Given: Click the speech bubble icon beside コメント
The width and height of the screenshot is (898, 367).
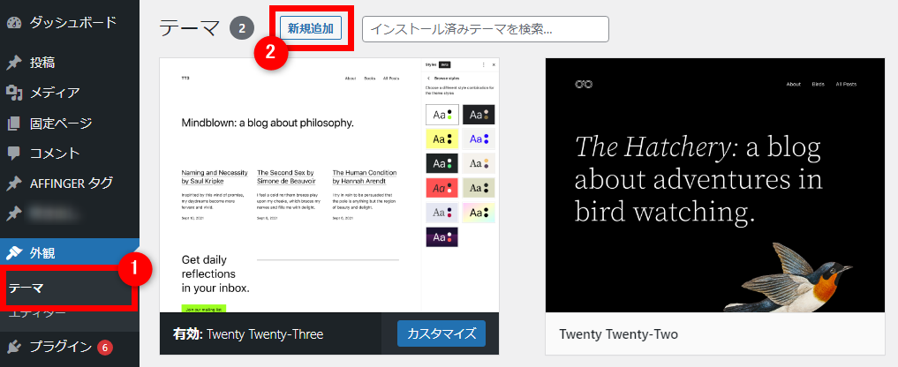Looking at the screenshot, I should pos(14,154).
